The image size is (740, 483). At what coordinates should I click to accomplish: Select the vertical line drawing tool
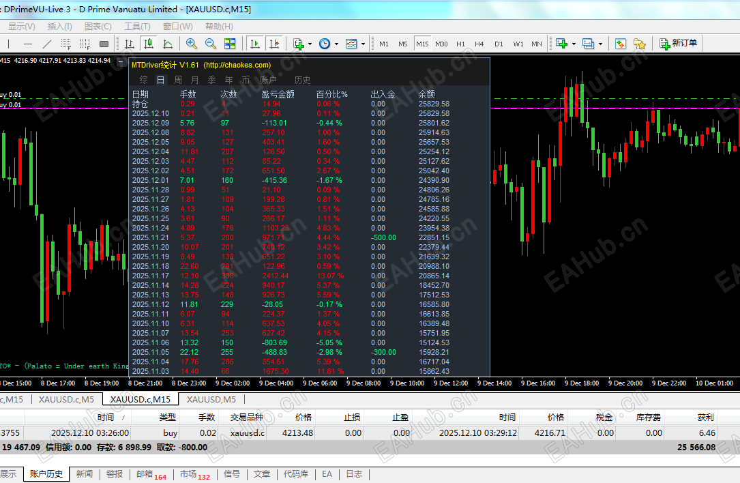(x=8, y=44)
